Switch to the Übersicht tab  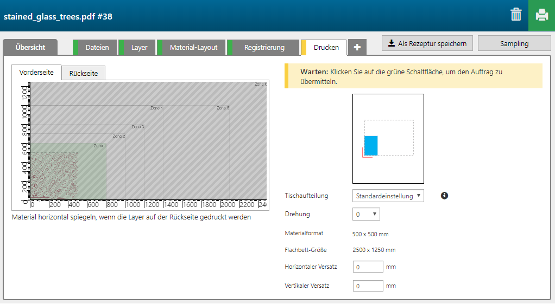pos(30,48)
